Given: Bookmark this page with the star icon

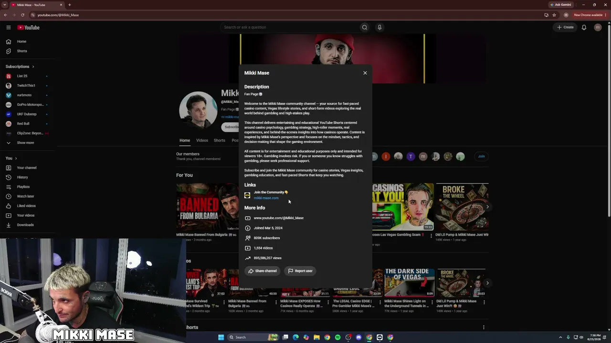Looking at the screenshot, I should [x=554, y=15].
